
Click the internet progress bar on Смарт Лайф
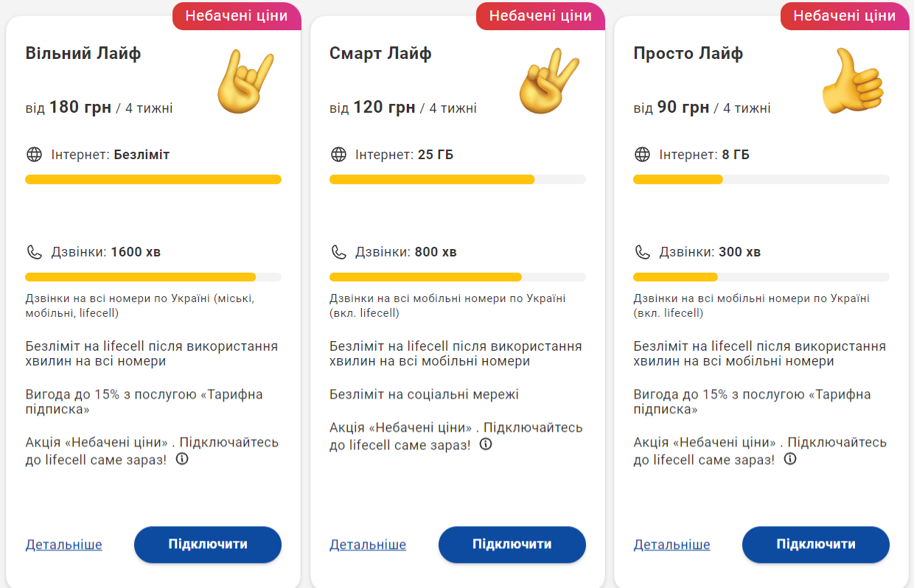point(457,179)
